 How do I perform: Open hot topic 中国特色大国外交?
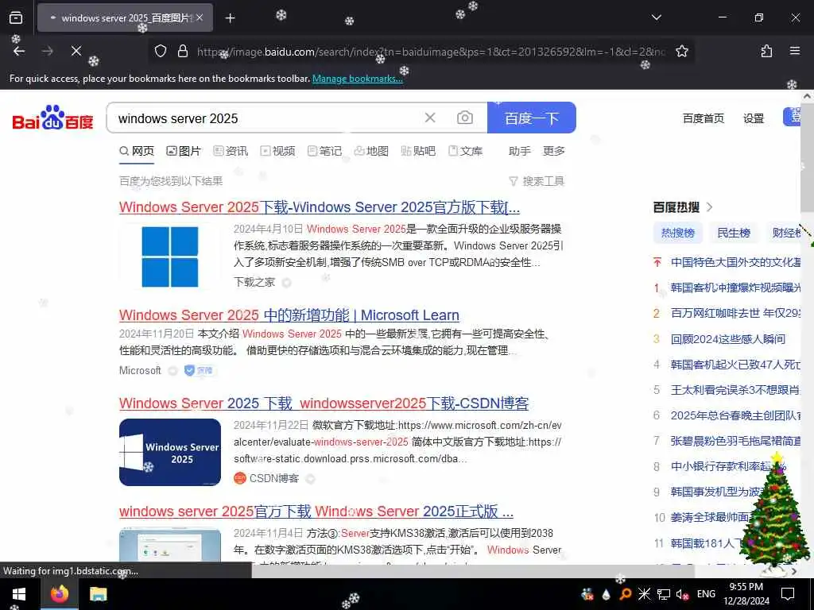tap(735, 262)
